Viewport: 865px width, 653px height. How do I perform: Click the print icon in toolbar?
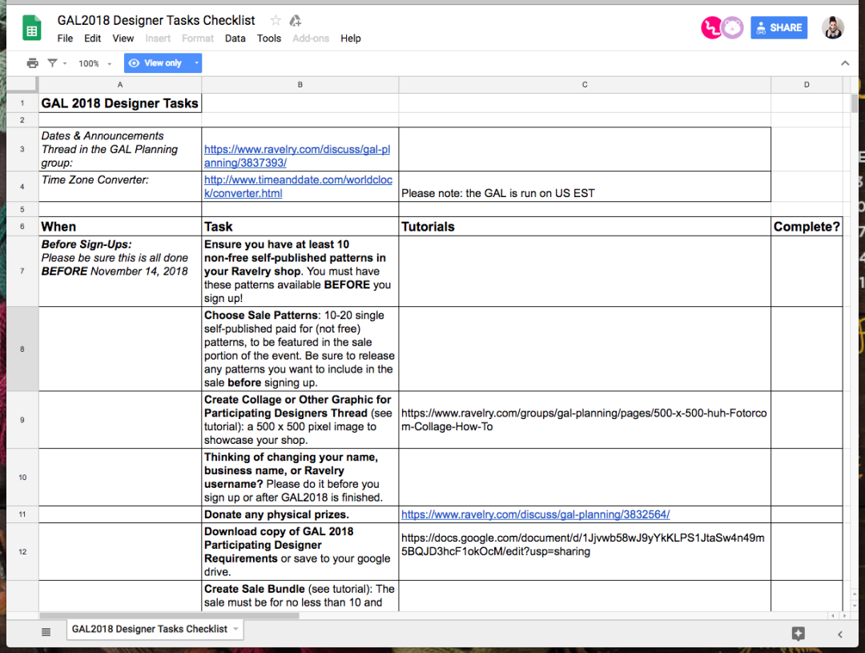pos(32,63)
